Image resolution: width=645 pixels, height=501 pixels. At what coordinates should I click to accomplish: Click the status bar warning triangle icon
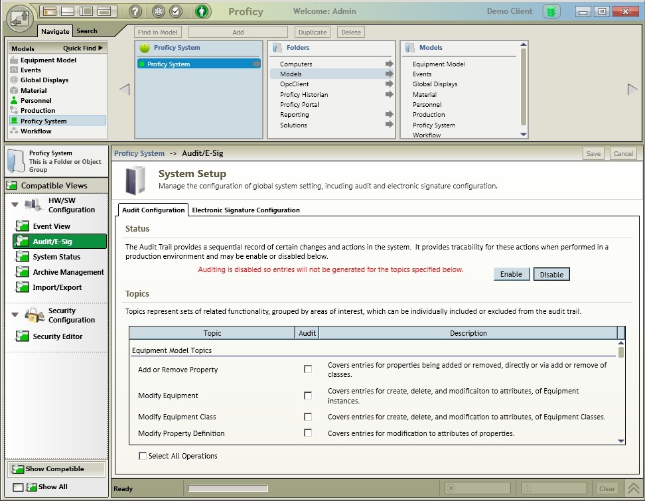pos(528,488)
